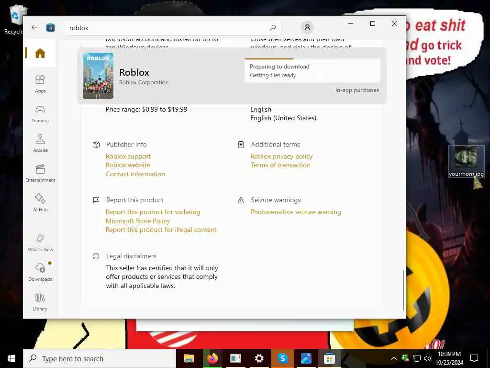Screen dimensions: 490x368
Task: Select yourmom.jpg desktop file
Action: click(466, 162)
